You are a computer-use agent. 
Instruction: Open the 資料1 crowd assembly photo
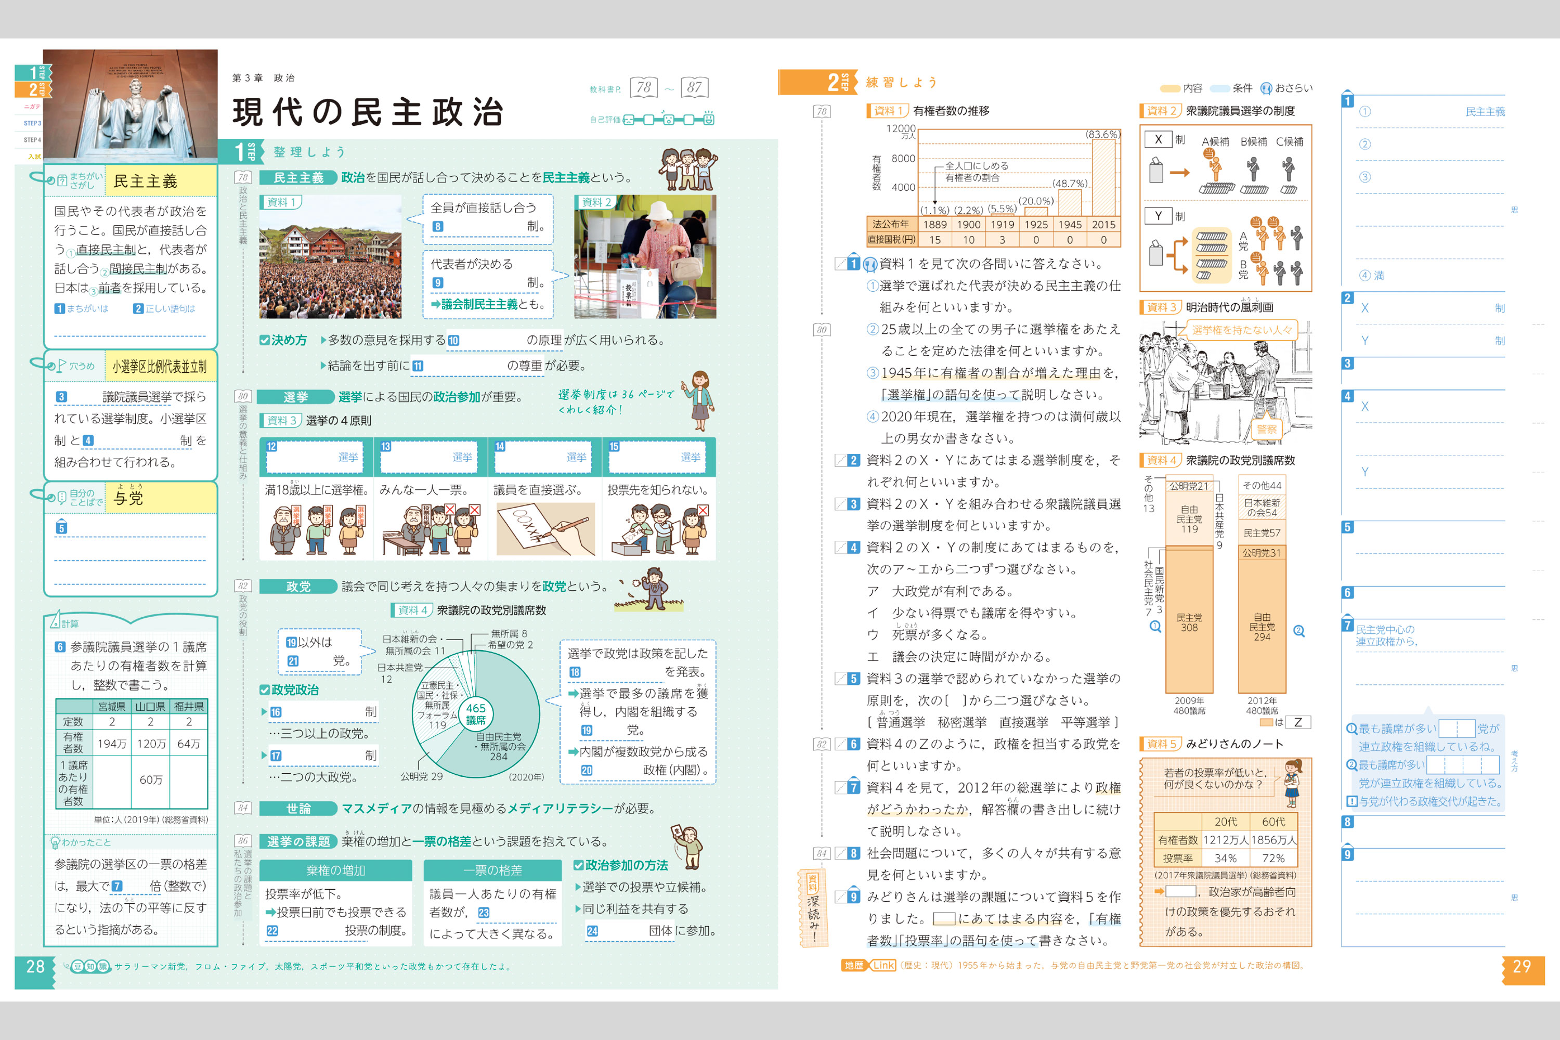330,257
